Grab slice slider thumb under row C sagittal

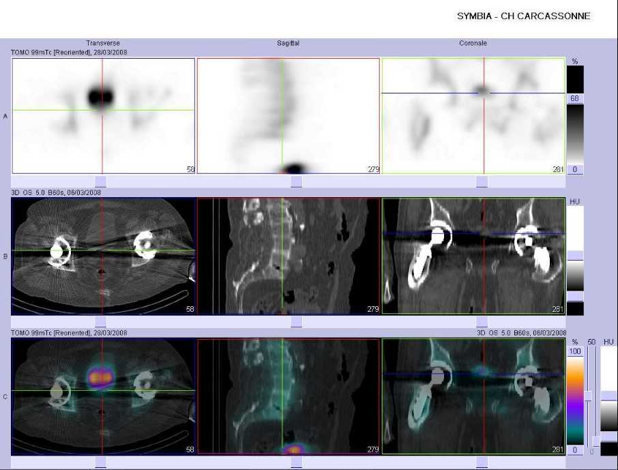[x=297, y=462]
